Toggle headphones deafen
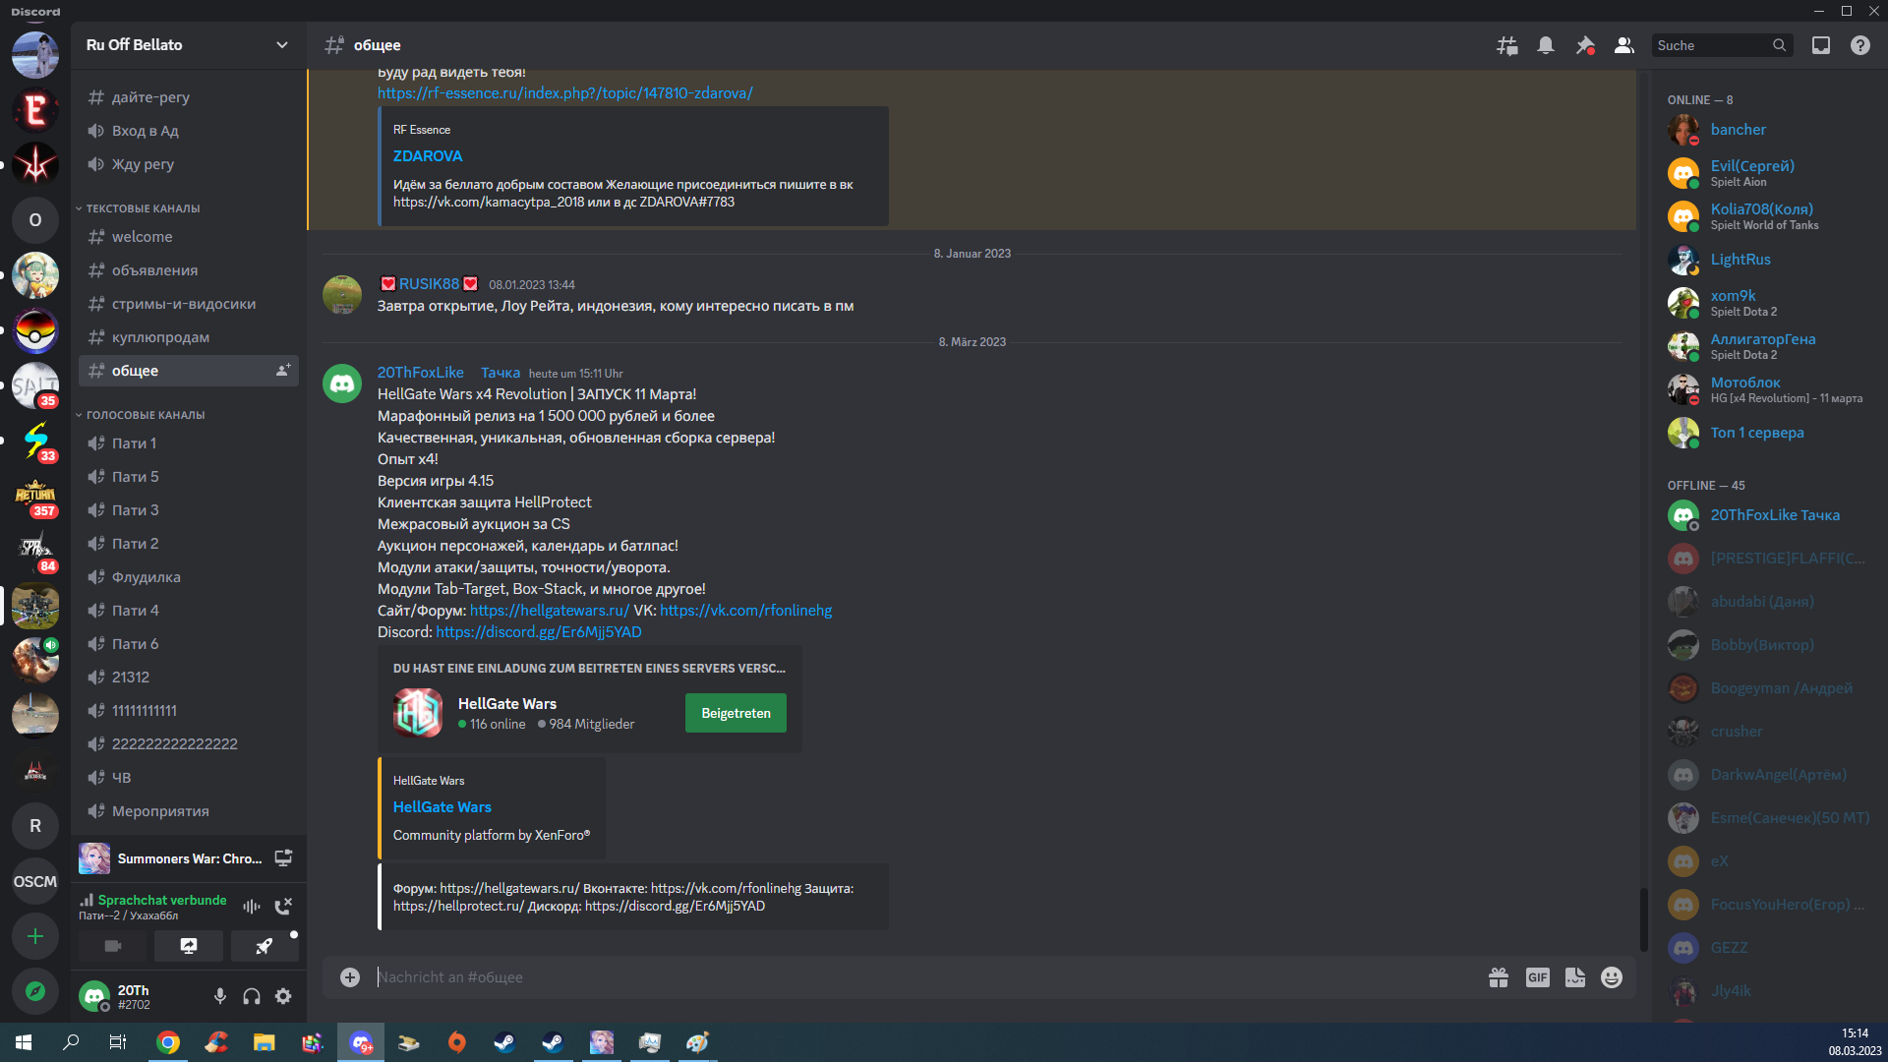Image resolution: width=1888 pixels, height=1062 pixels. (252, 996)
